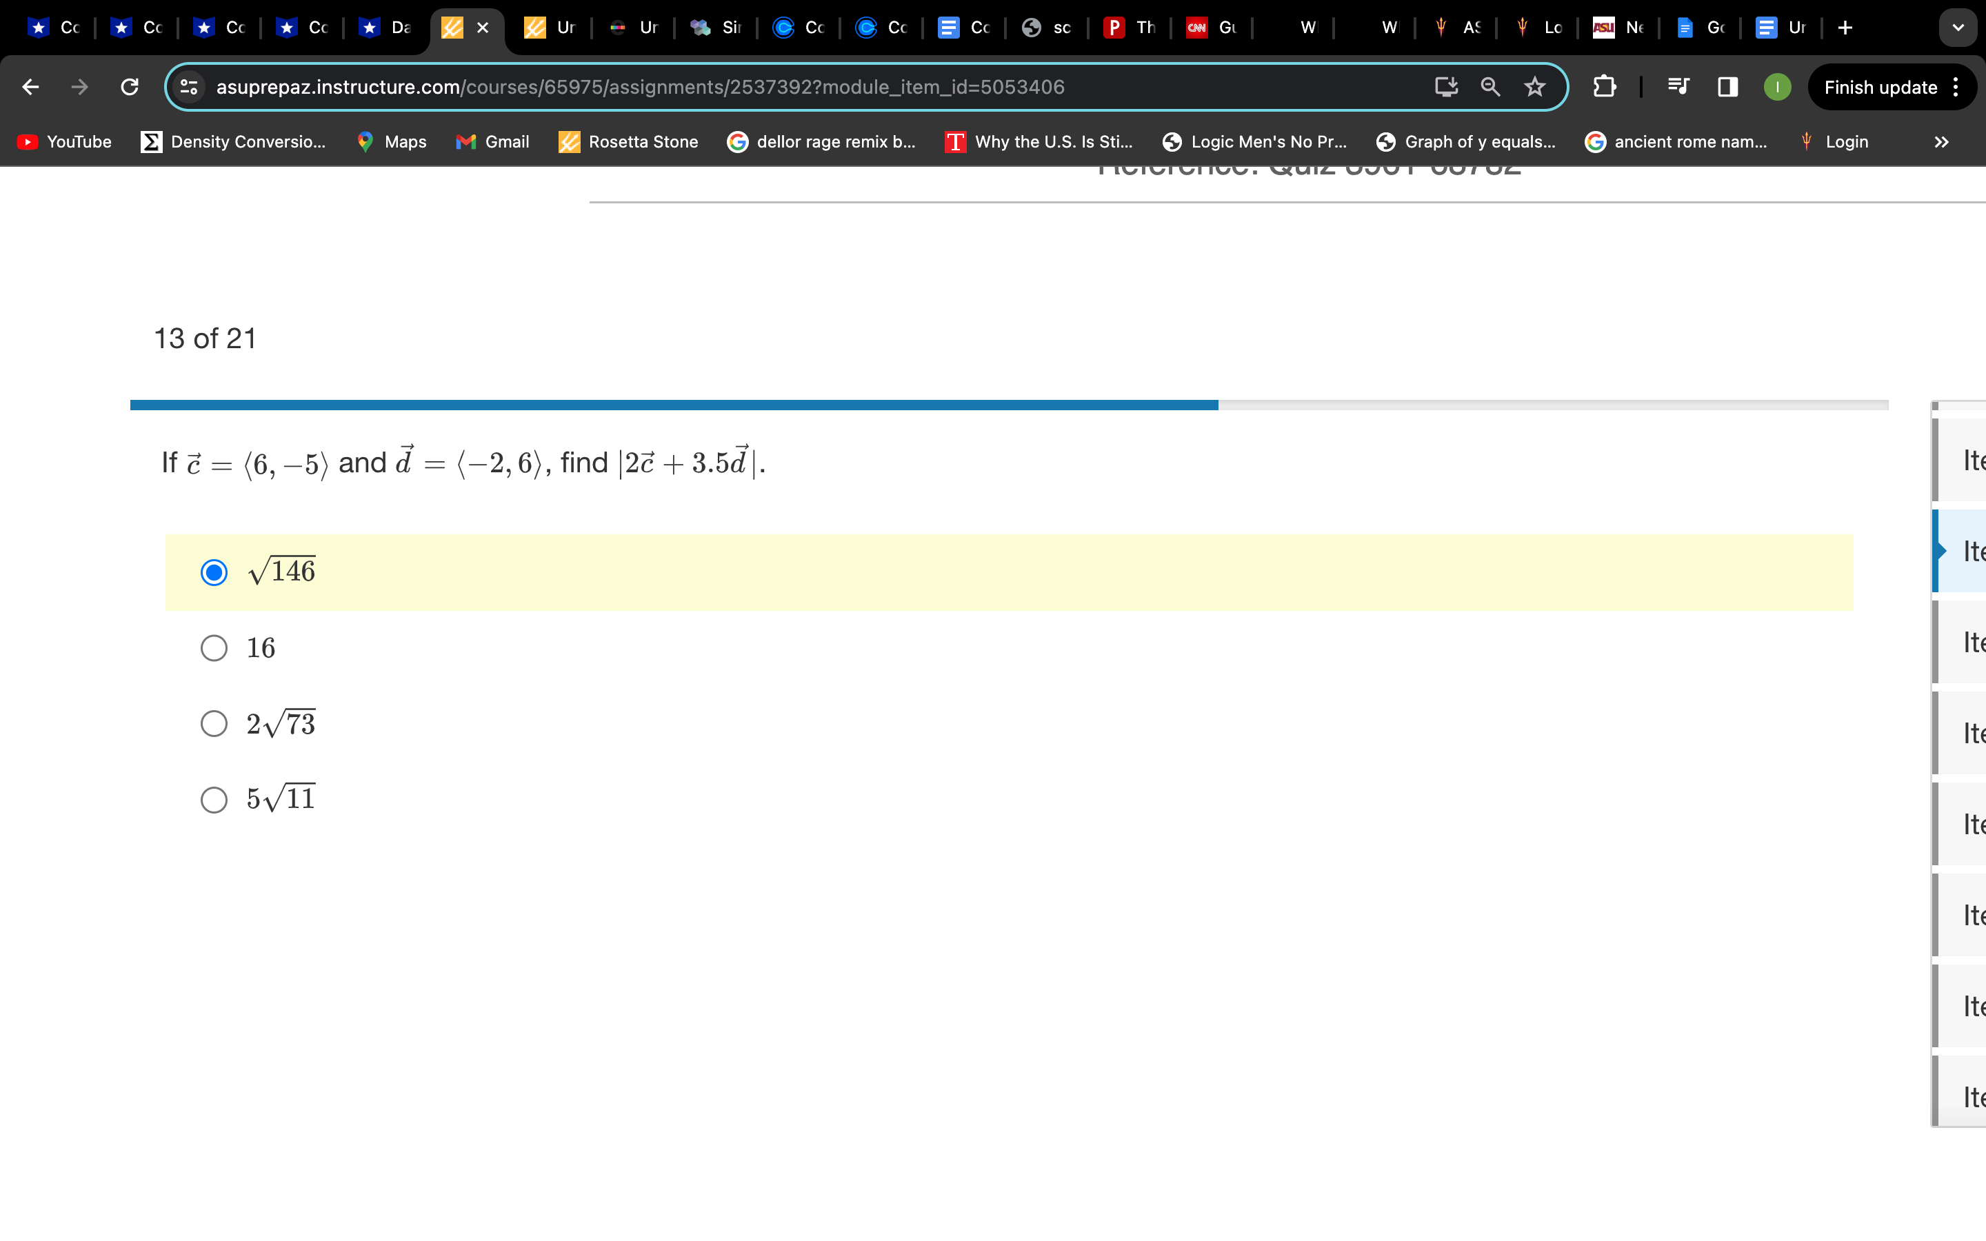Click the browser profile avatar icon
1986x1241 pixels.
[x=1778, y=87]
